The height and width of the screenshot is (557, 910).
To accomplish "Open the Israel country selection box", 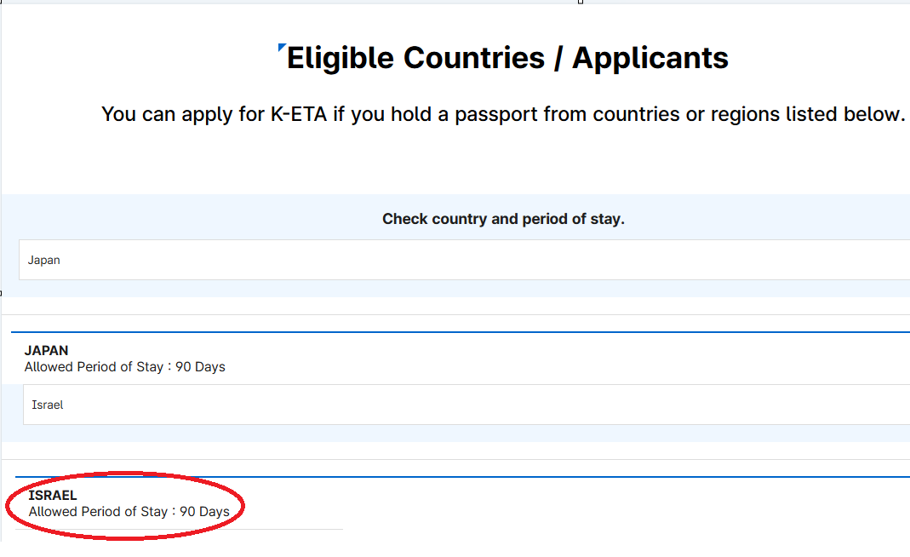I will pyautogui.click(x=466, y=405).
